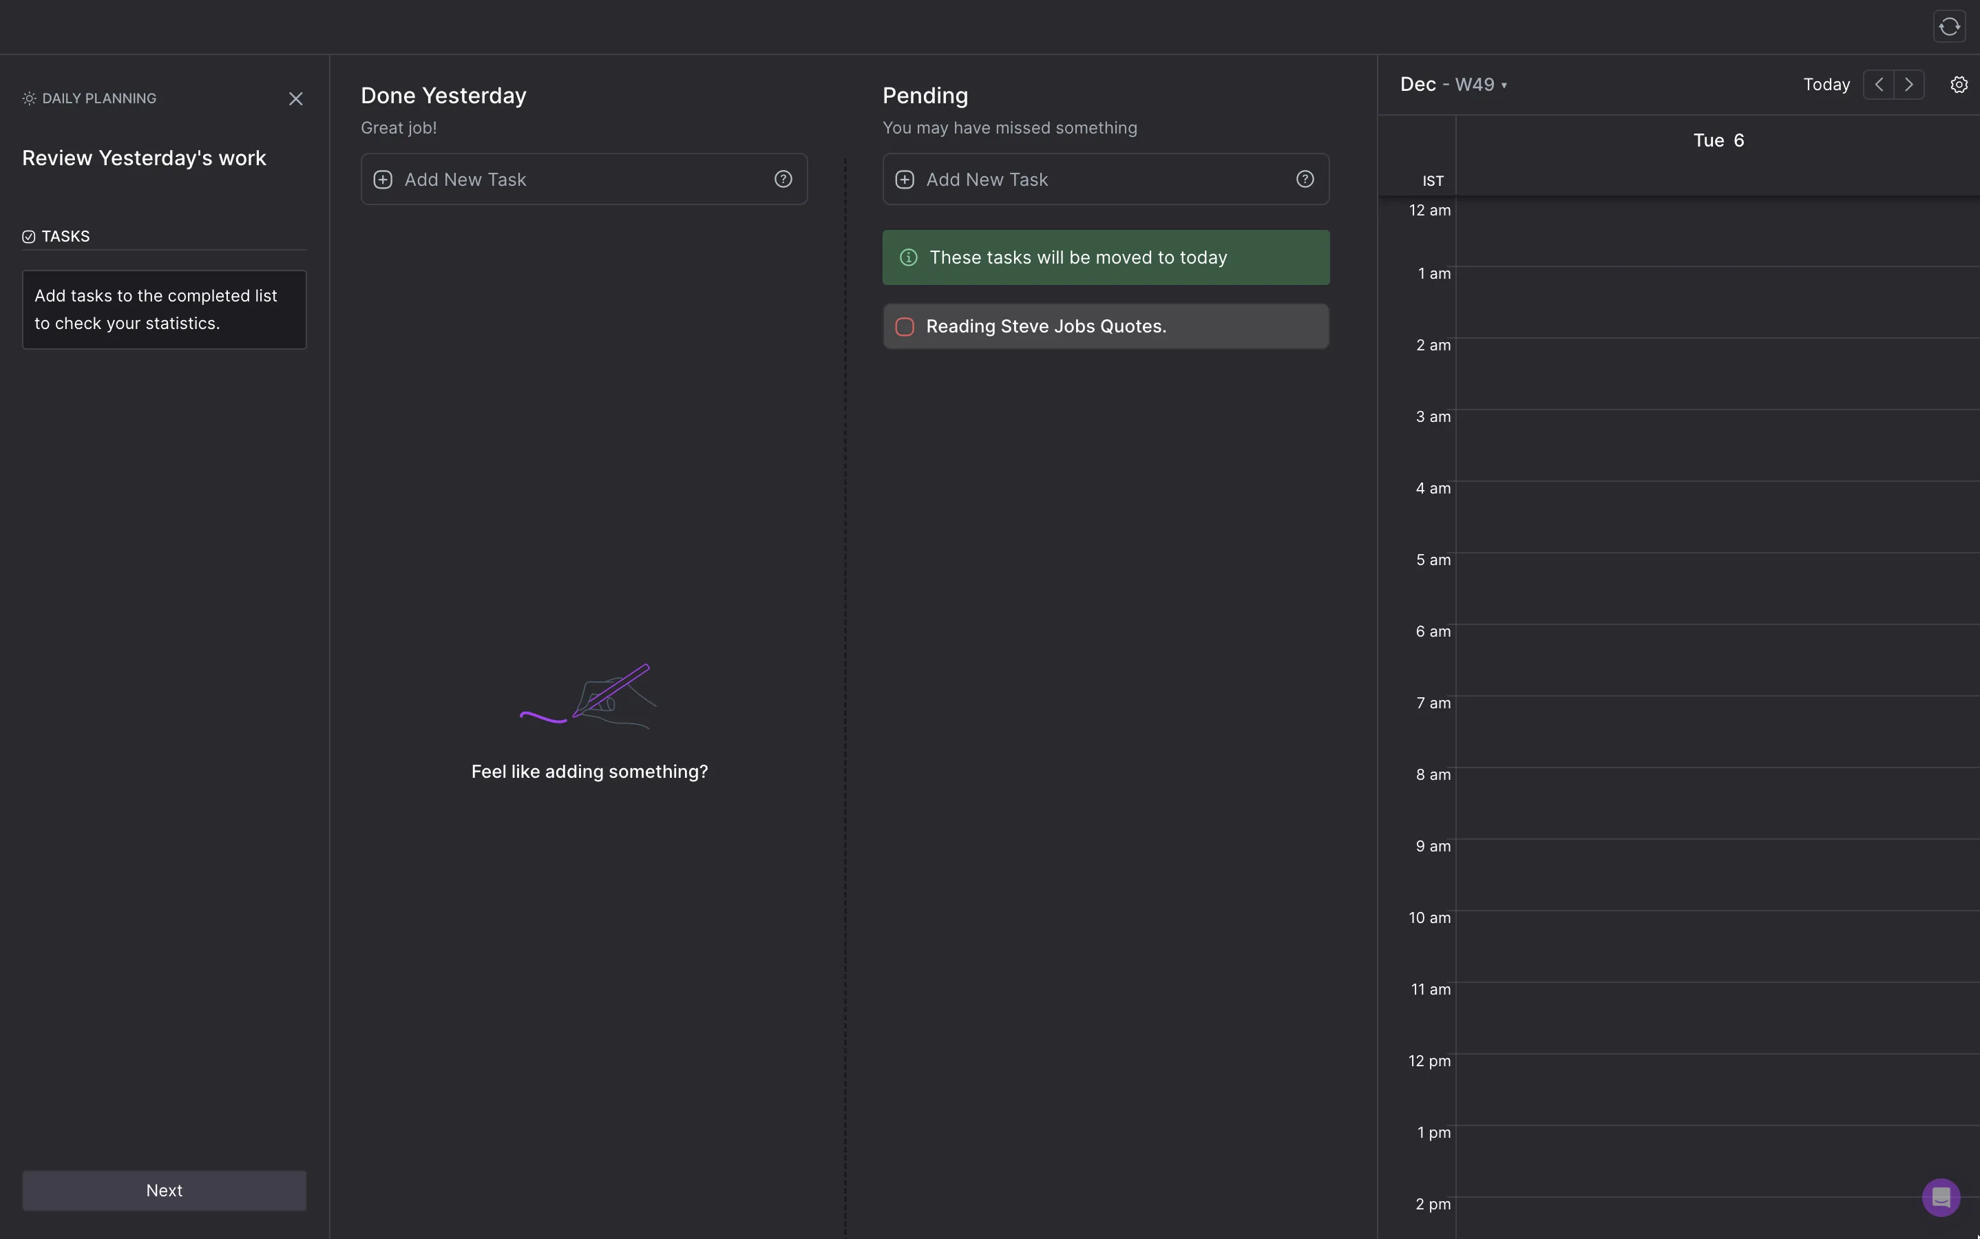The image size is (1980, 1239).
Task: Click Add New Task field under Done Yesterday
Action: (x=584, y=179)
